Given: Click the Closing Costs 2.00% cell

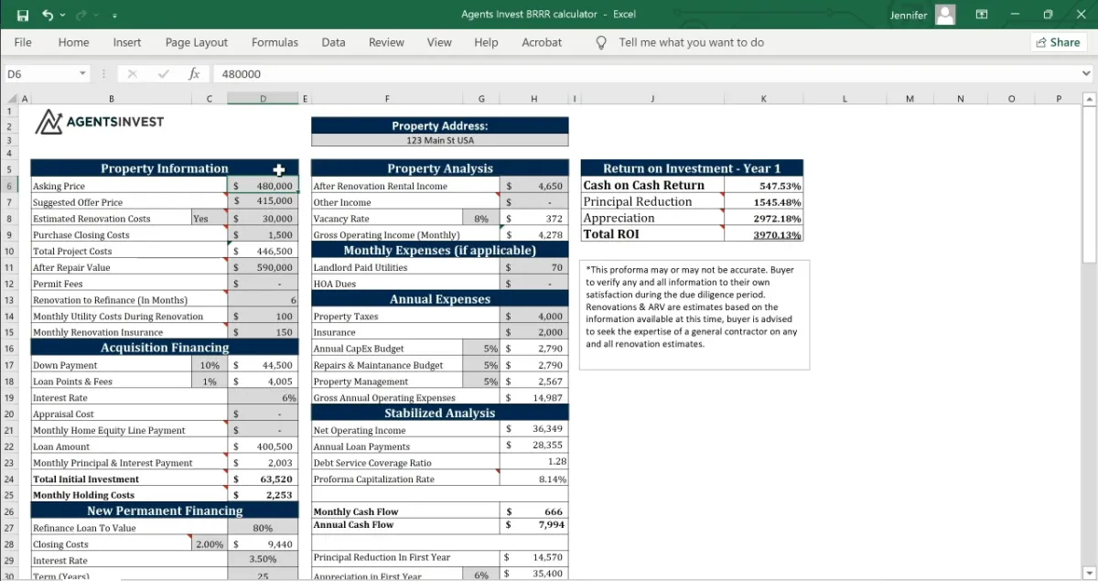Looking at the screenshot, I should [x=209, y=544].
